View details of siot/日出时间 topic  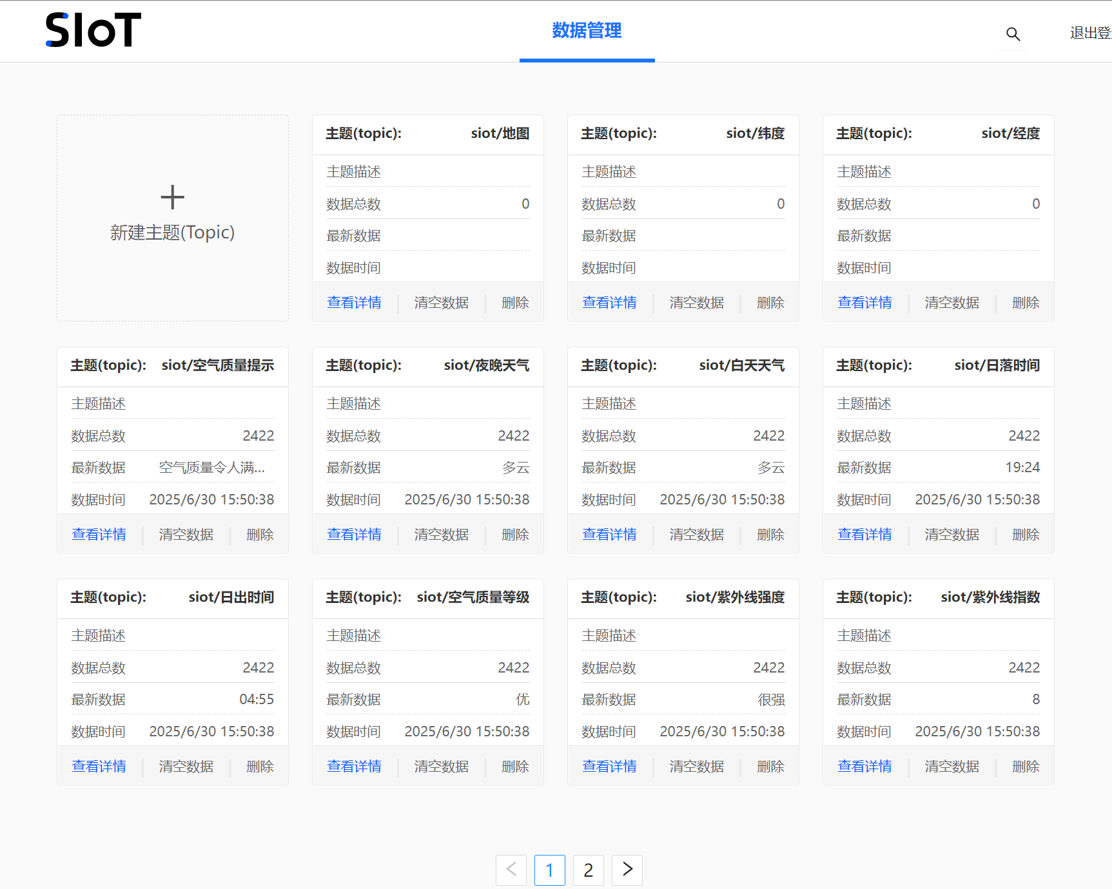click(x=99, y=766)
